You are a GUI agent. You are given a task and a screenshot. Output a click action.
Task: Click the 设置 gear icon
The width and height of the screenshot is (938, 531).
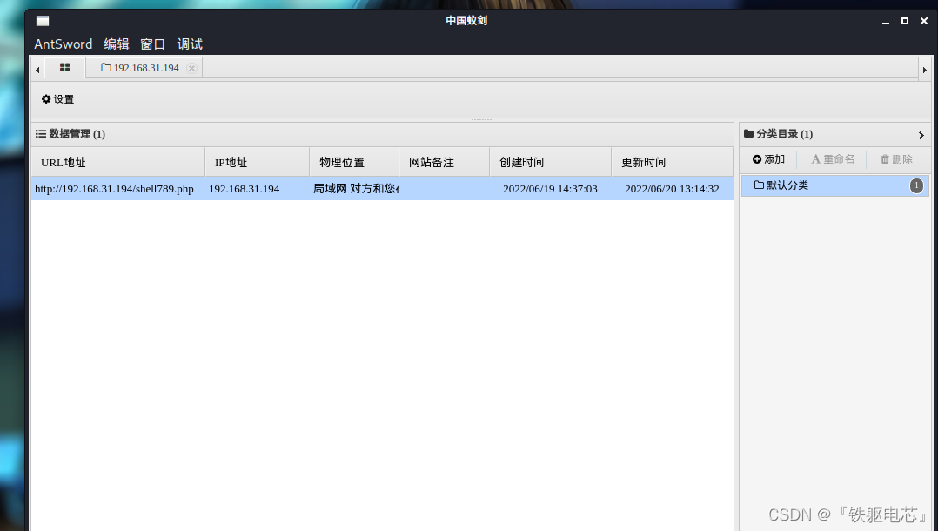(x=45, y=99)
